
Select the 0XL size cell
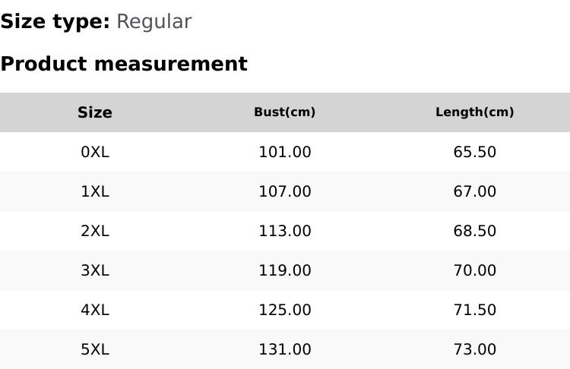click(x=95, y=152)
